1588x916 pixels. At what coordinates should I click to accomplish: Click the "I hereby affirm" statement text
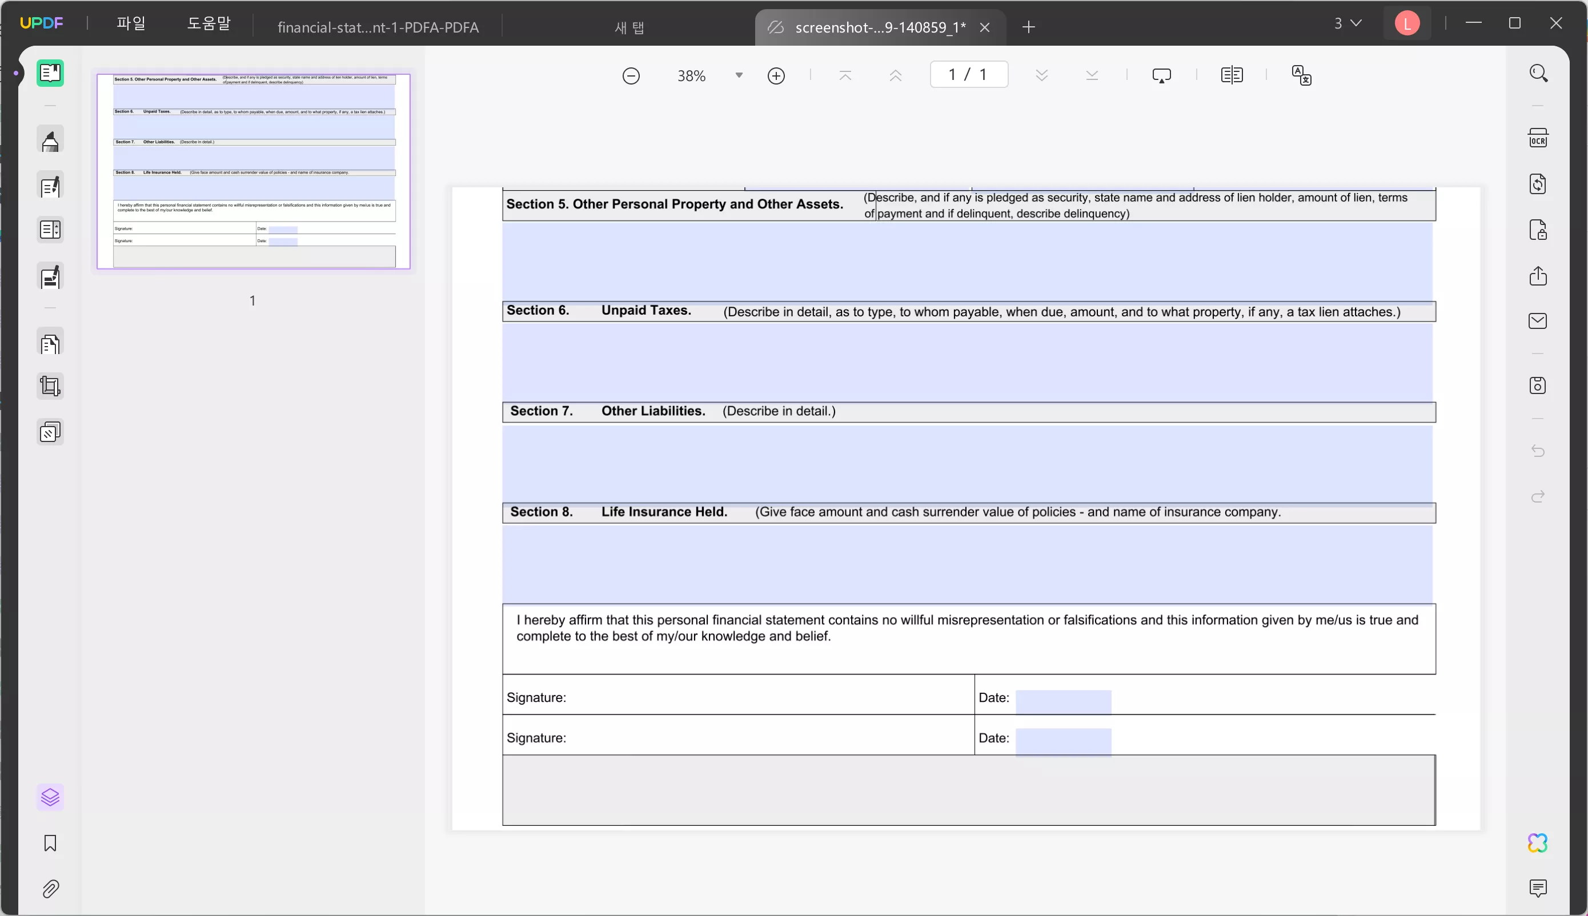[x=968, y=628]
